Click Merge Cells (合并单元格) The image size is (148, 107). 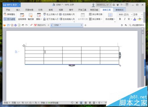pos(83,17)
